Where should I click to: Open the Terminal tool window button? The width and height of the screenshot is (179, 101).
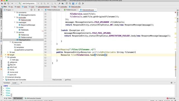tap(18, 98)
